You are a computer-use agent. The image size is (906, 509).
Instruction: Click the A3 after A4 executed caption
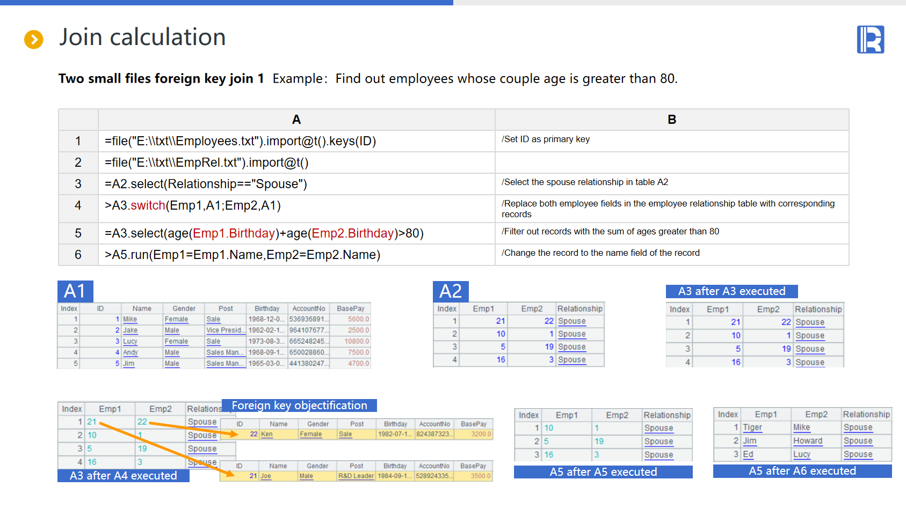pos(123,476)
